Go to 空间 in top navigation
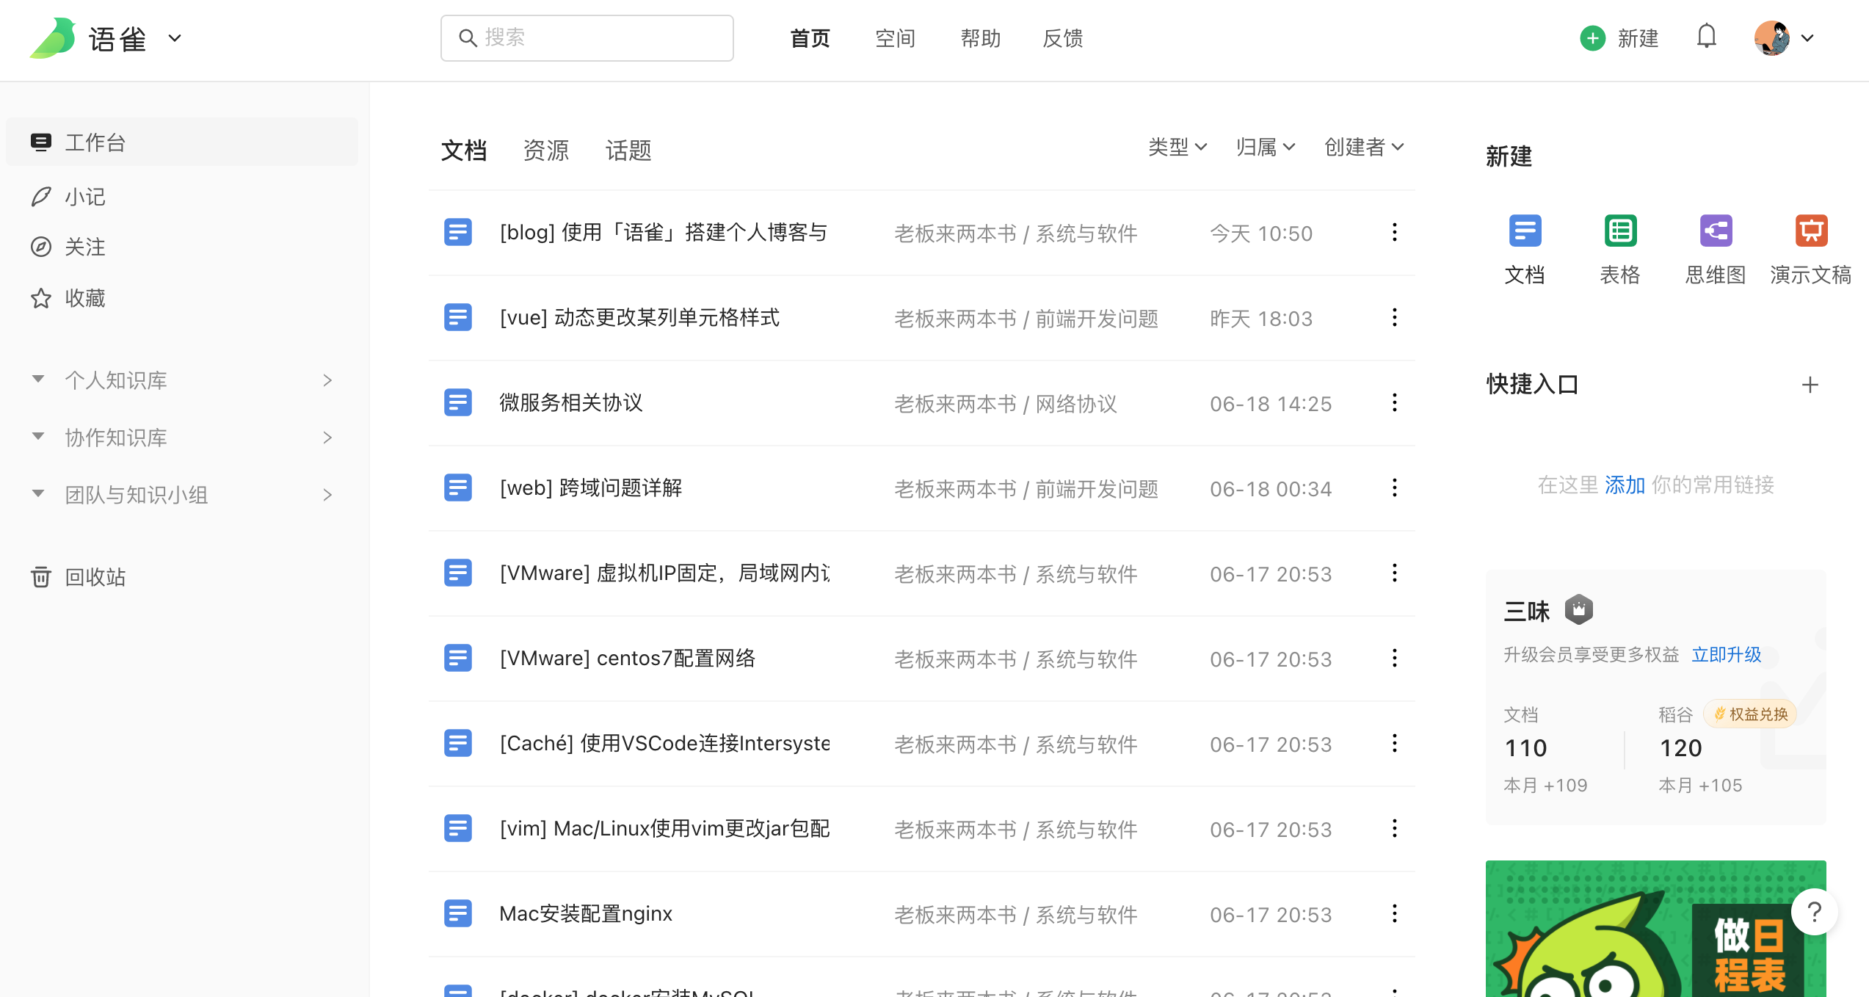 pyautogui.click(x=895, y=38)
